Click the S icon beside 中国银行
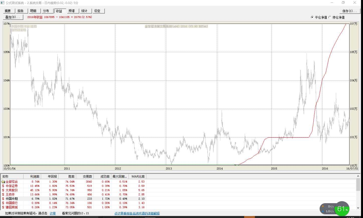363x218 pixels. click(x=3, y=203)
